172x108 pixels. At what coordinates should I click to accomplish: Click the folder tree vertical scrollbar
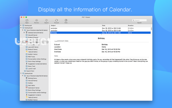(49, 31)
